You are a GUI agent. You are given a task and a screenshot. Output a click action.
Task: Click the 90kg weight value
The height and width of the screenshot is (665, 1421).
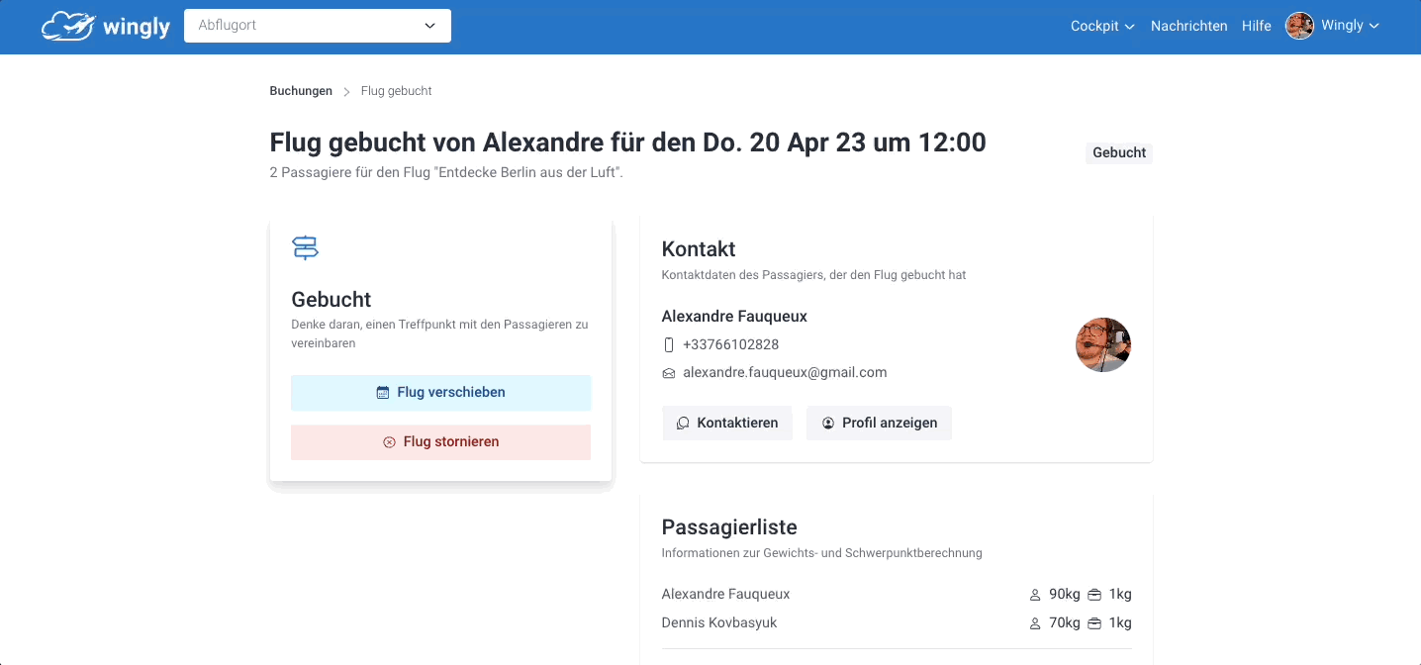click(1064, 595)
